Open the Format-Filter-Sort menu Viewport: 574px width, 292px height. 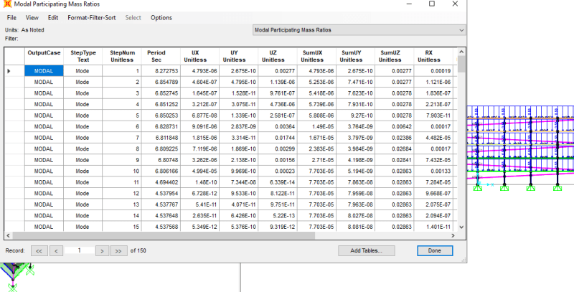tap(92, 17)
